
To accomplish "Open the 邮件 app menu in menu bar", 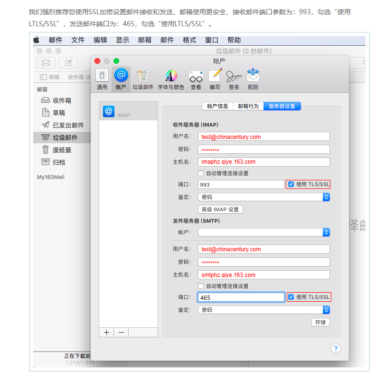I will coord(56,40).
